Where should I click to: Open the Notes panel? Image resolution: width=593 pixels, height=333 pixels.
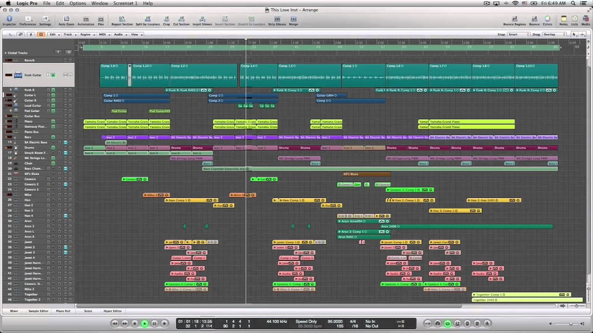click(563, 21)
